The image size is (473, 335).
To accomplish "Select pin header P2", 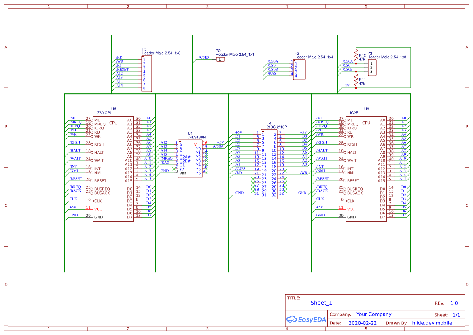I will [220, 59].
